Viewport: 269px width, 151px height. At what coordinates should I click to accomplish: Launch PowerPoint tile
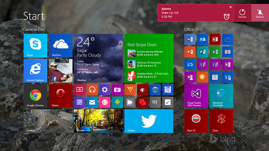tap(190, 52)
